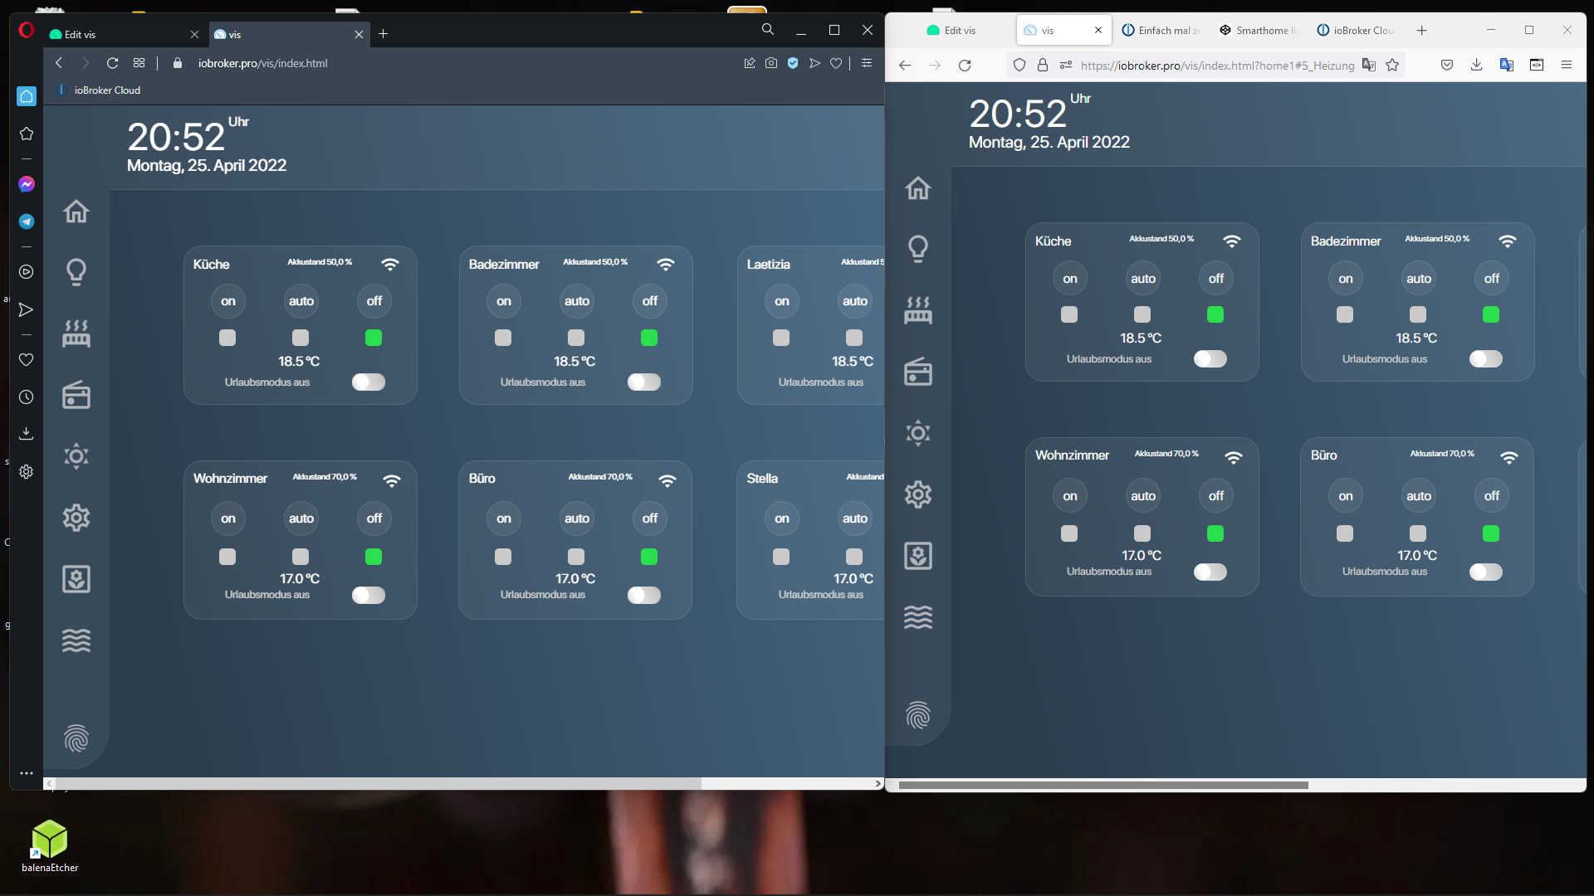This screenshot has width=1594, height=896.
Task: Open the fingerprint icon in Firefox vis sidebar
Action: click(x=917, y=714)
